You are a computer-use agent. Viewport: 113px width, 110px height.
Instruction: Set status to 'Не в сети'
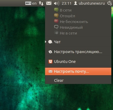coord(78,33)
